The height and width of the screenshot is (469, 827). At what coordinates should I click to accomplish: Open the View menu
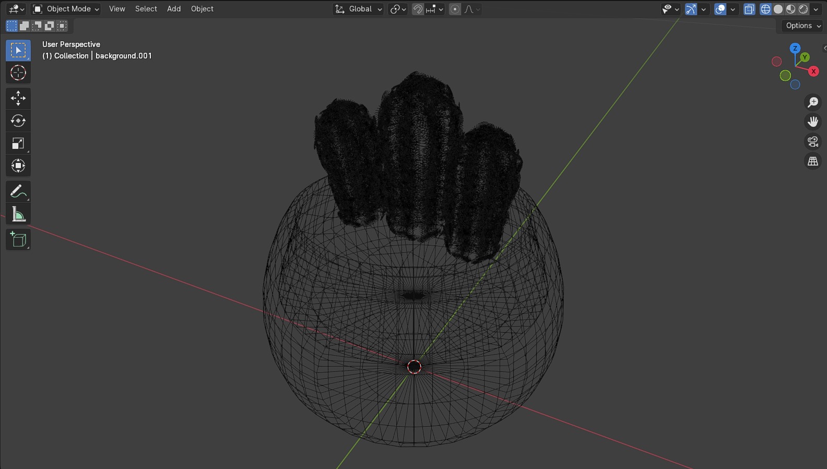[117, 9]
